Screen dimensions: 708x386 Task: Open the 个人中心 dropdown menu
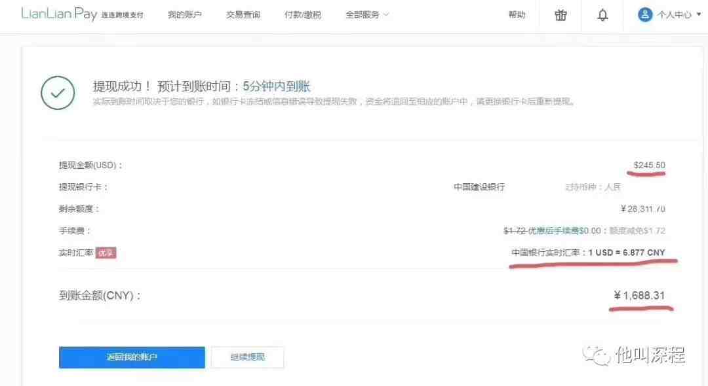pyautogui.click(x=669, y=15)
